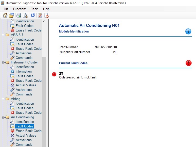Select the Air Conditioning folder

[x=22, y=117]
